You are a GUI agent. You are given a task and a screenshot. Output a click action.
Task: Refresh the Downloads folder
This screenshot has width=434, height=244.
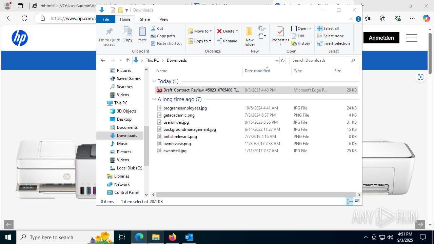[x=283, y=60]
